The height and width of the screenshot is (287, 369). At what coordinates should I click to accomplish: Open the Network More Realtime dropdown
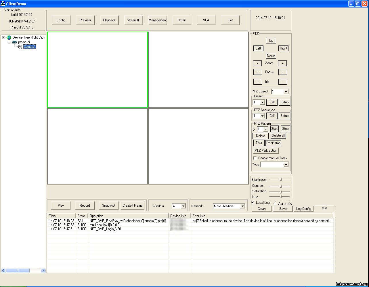[x=242, y=206]
